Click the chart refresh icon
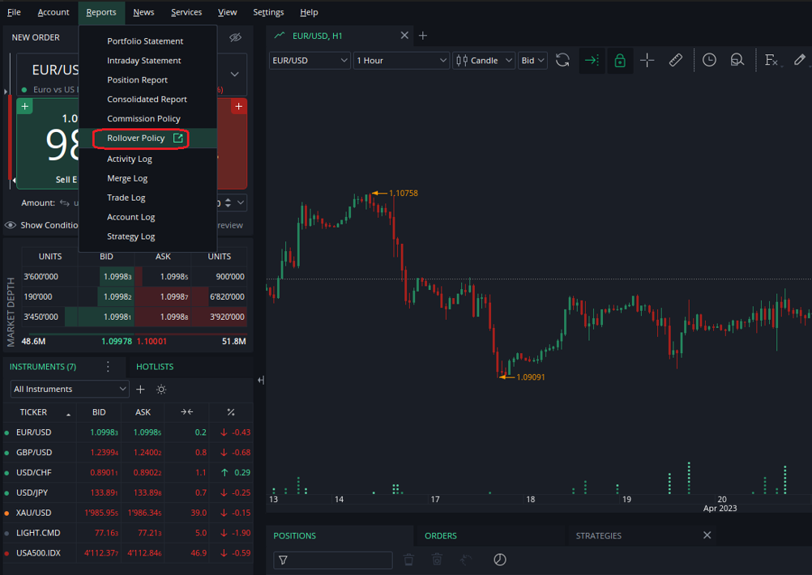The width and height of the screenshot is (812, 575). (562, 61)
